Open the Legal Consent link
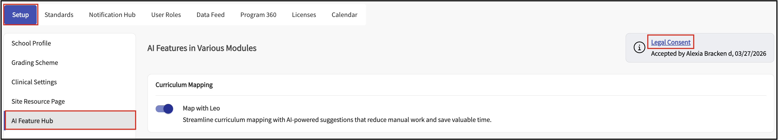Screen dimensions: 778x140 [670, 42]
